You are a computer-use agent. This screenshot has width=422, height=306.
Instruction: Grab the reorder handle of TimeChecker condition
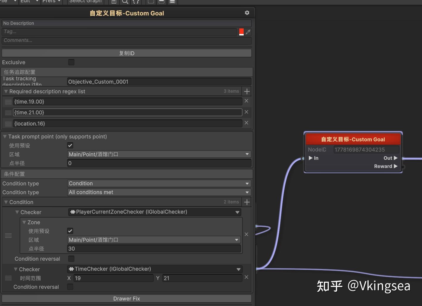(8, 278)
